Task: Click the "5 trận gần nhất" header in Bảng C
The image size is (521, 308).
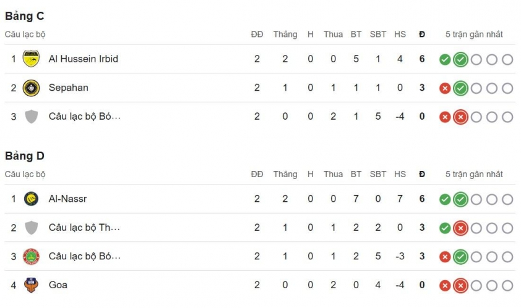Action: pos(474,35)
